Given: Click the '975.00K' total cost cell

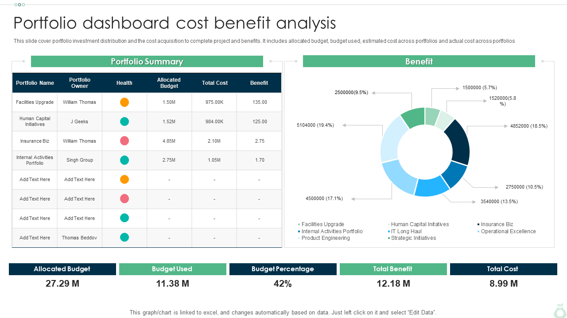Looking at the screenshot, I should (214, 102).
